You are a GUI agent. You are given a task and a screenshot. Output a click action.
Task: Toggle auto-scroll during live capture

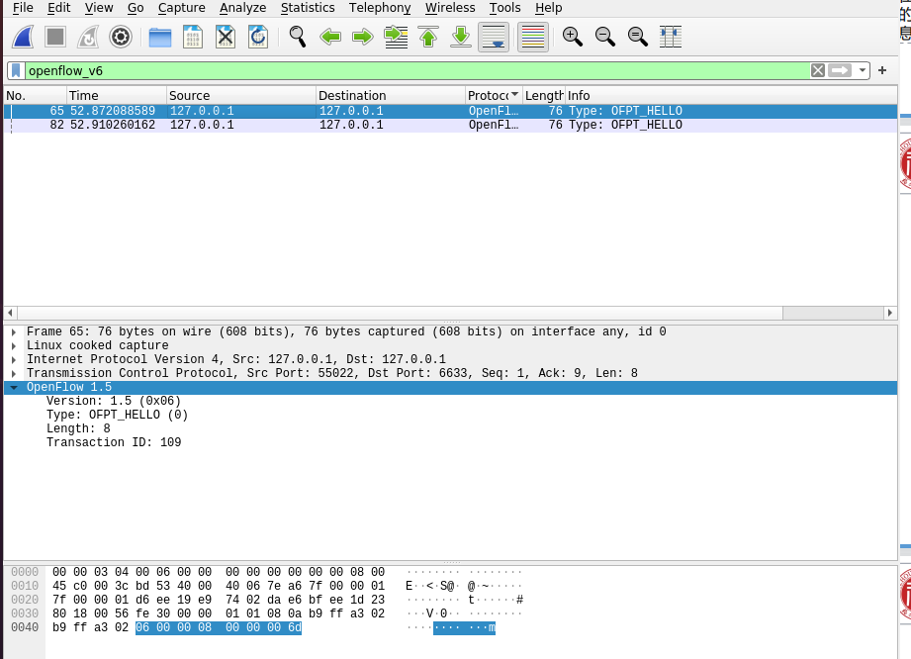click(494, 38)
